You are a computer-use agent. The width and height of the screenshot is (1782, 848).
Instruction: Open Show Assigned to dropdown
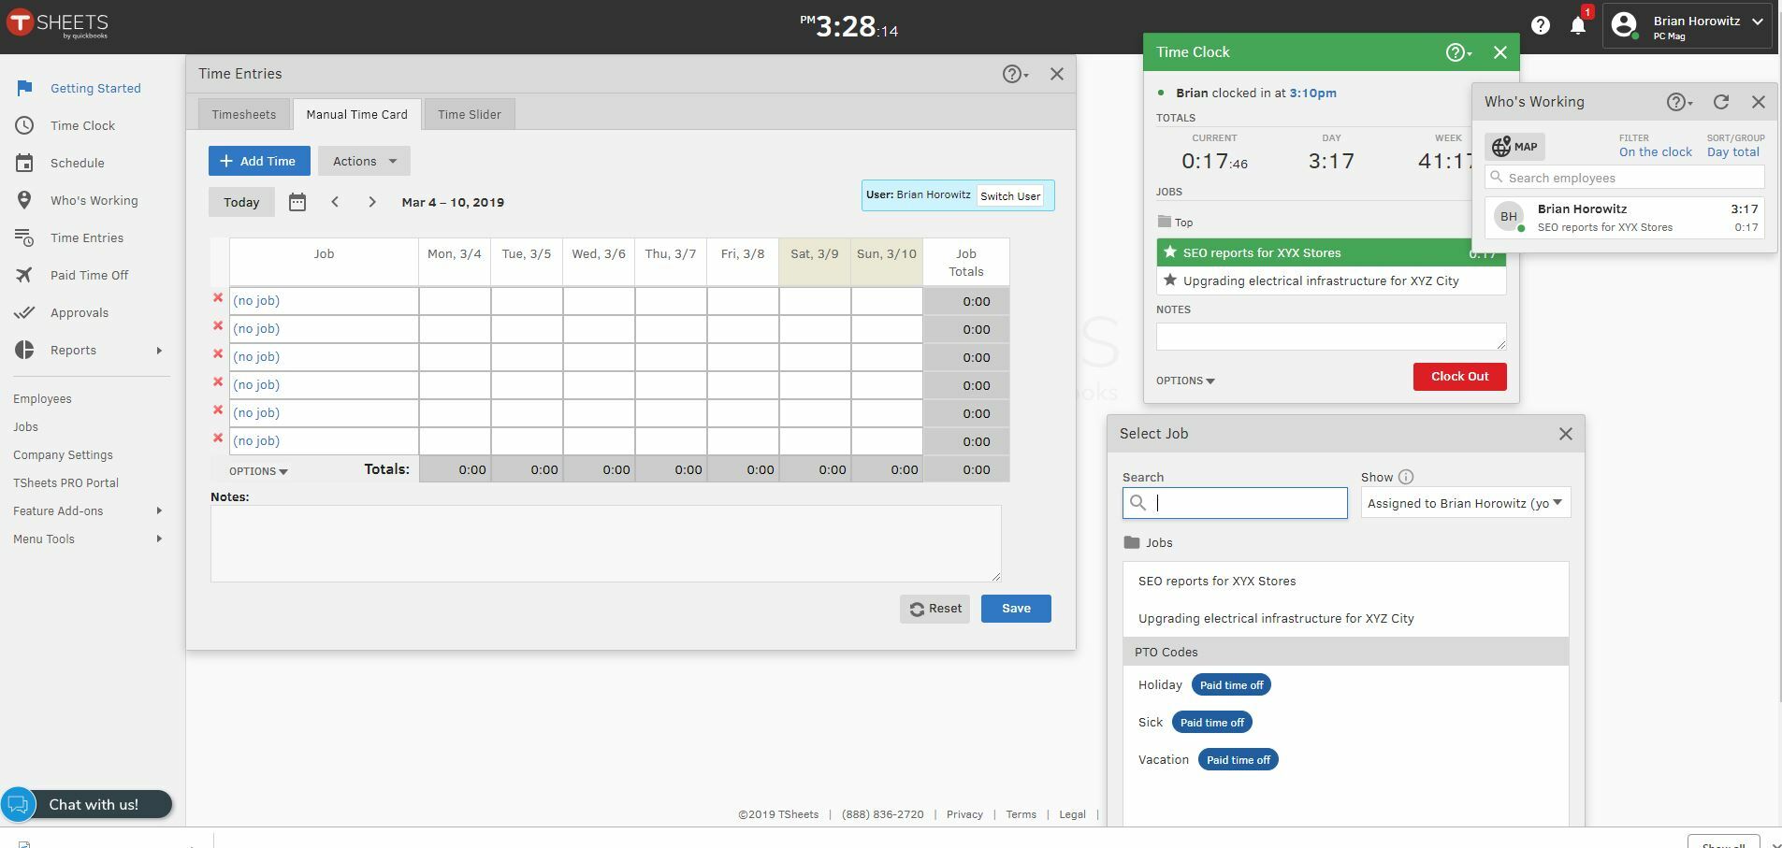point(1466,503)
